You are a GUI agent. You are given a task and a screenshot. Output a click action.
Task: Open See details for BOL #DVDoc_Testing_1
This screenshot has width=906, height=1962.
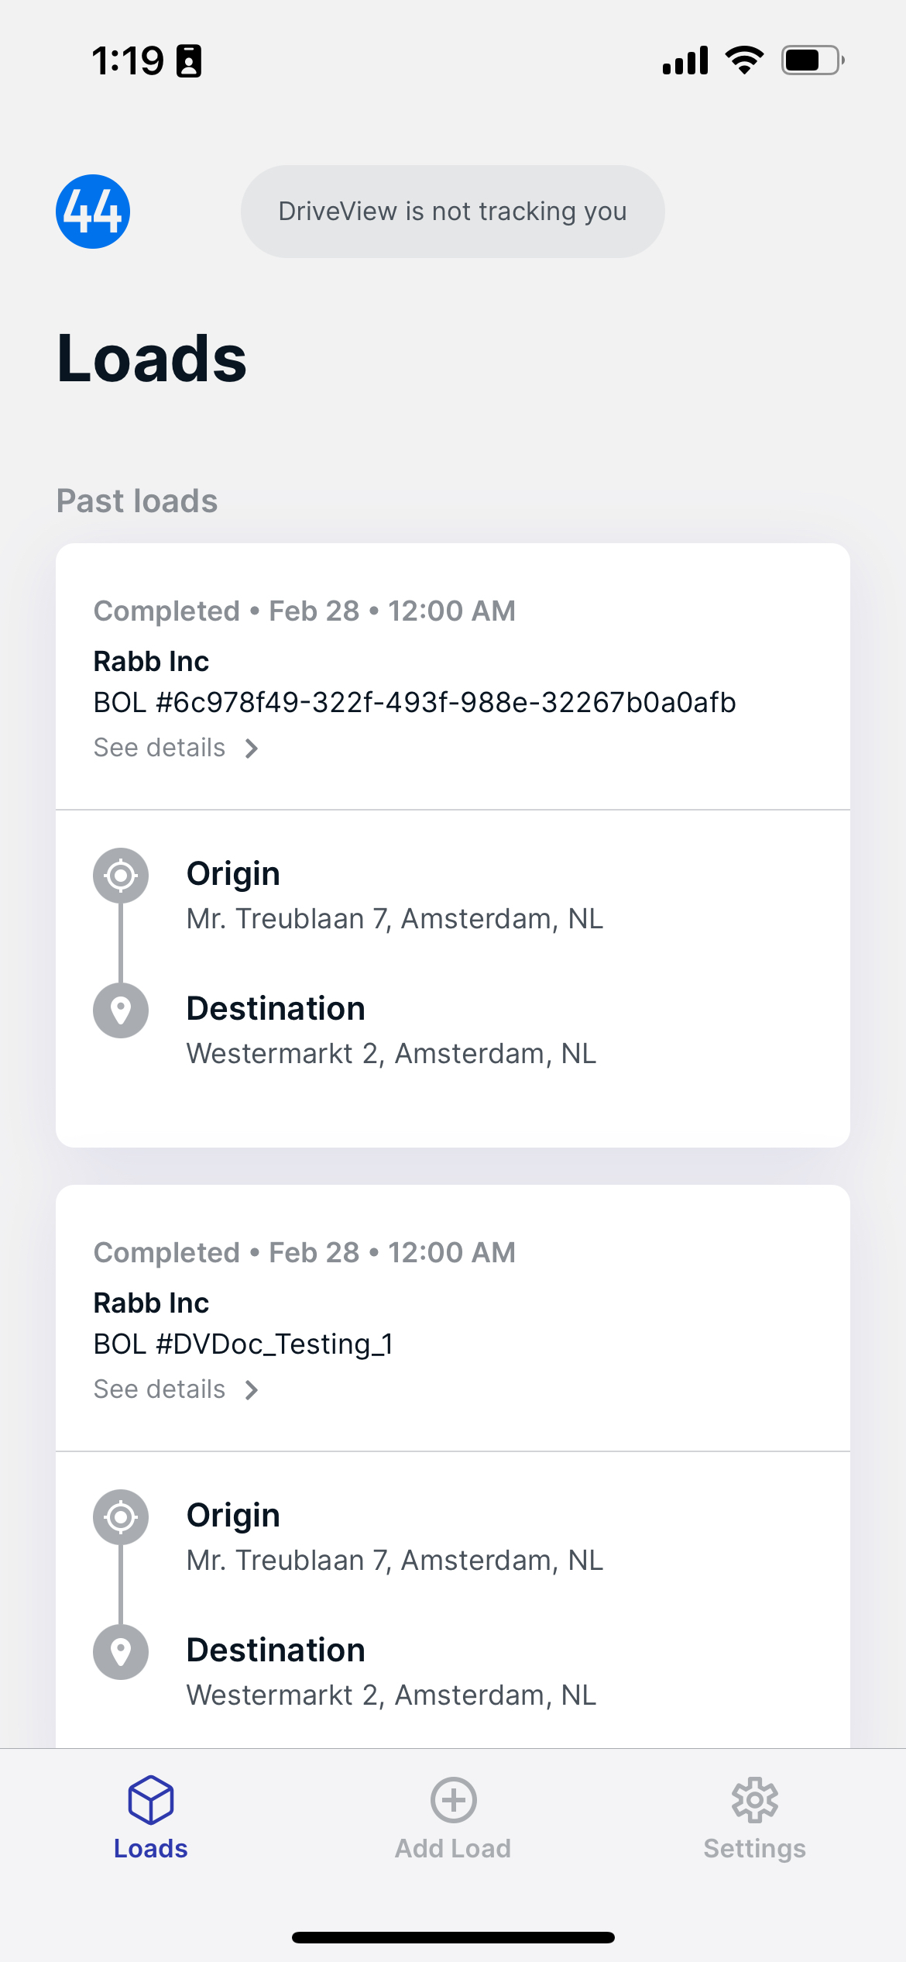(160, 1389)
